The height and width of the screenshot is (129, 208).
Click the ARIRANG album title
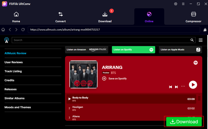tap(112, 67)
